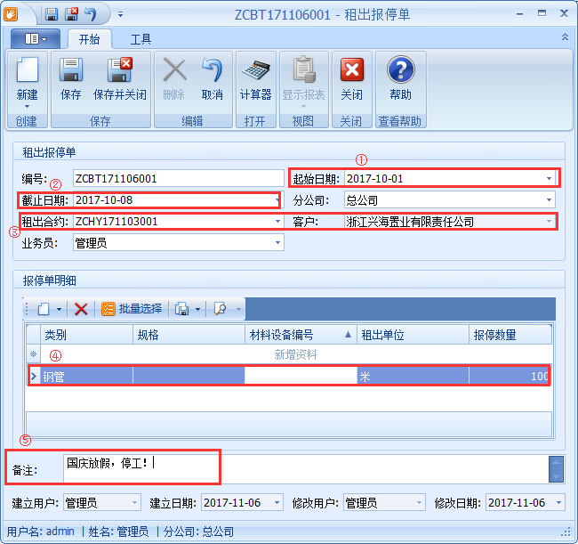Open the 分公司 dropdown list
578x544 pixels.
tap(549, 200)
